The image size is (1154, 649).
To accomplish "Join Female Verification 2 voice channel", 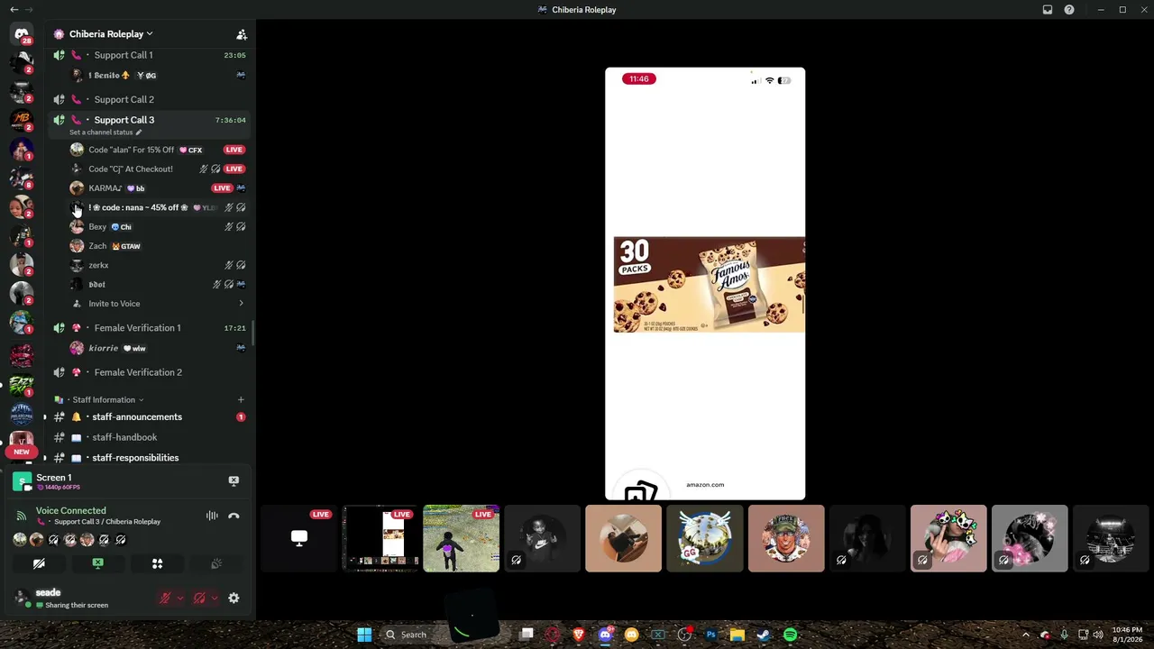I will click(150, 372).
